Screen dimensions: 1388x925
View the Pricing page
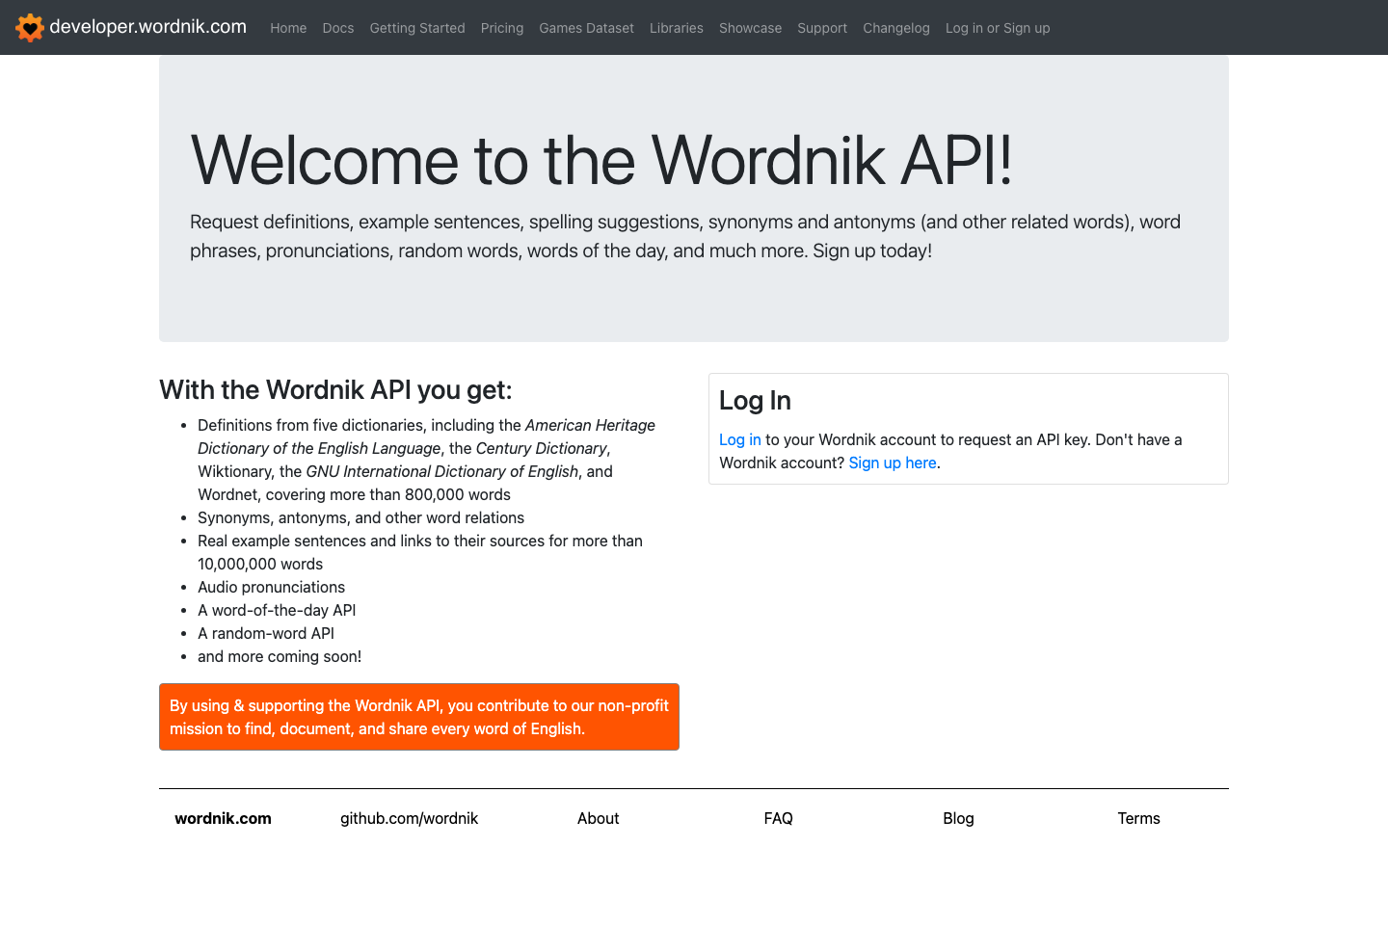pos(502,28)
